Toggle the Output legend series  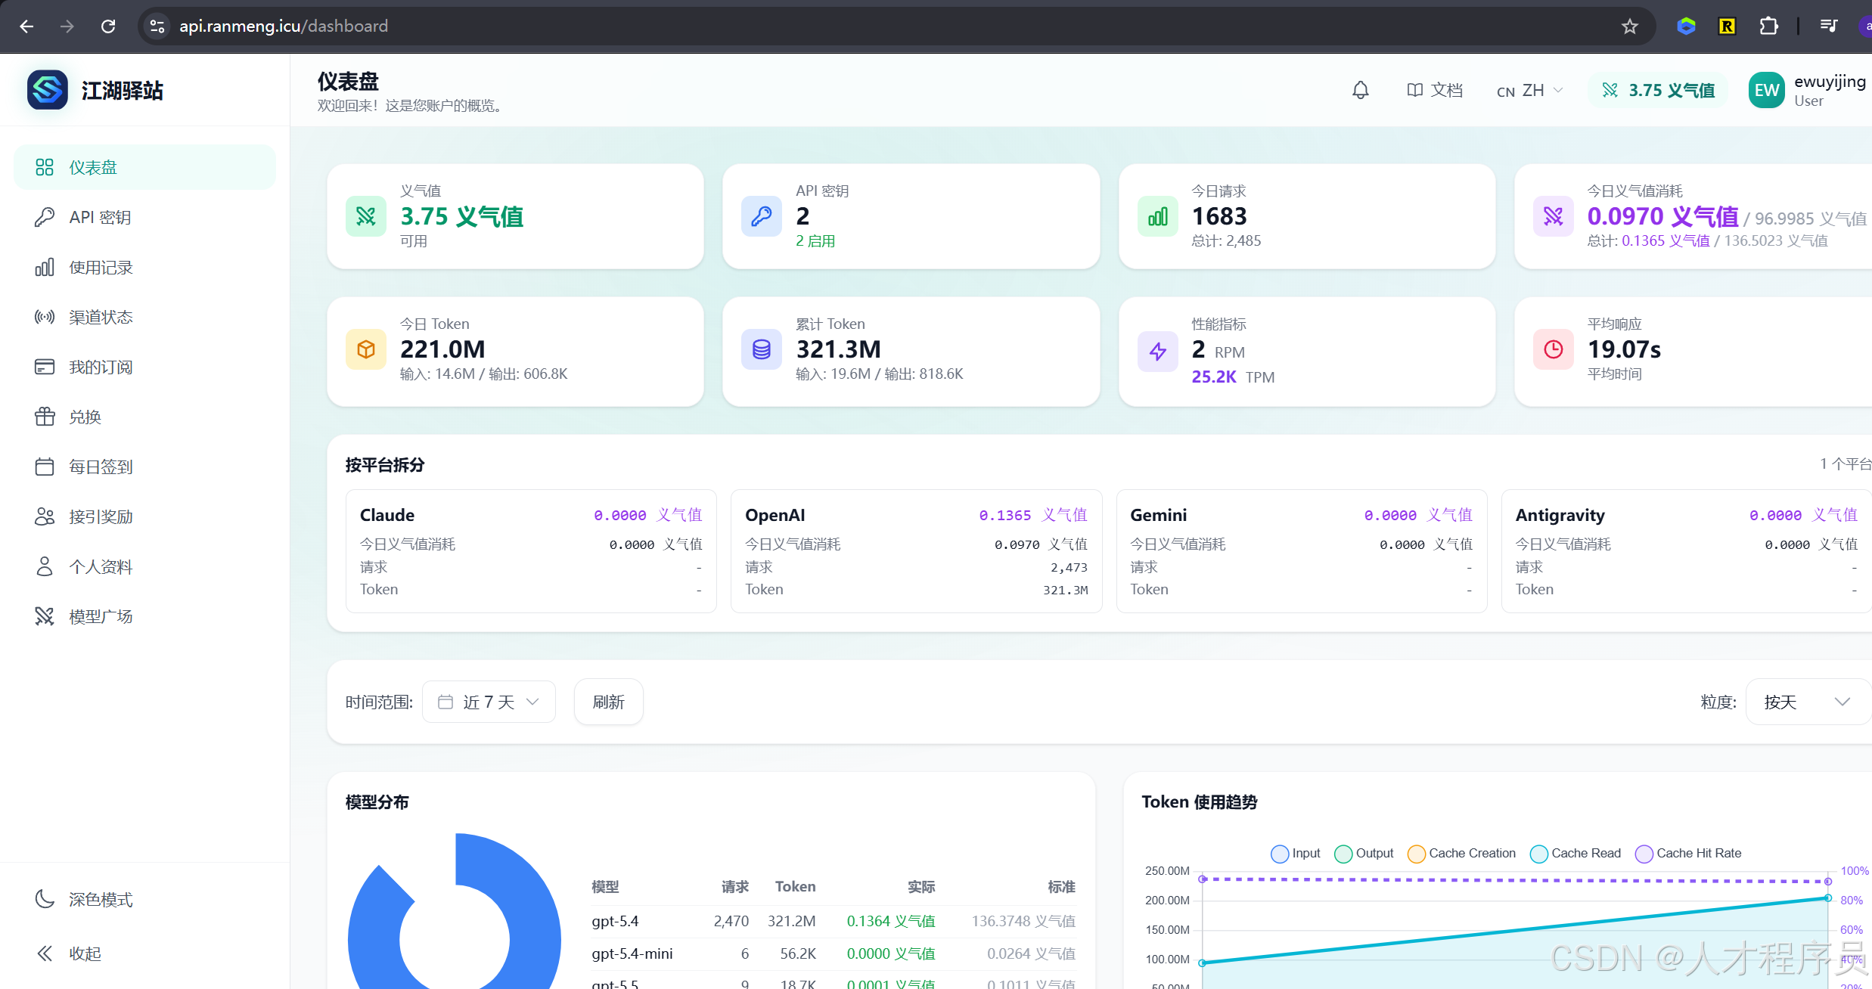coord(1364,854)
